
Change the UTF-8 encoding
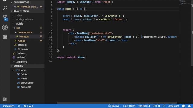click(x=156, y=106)
